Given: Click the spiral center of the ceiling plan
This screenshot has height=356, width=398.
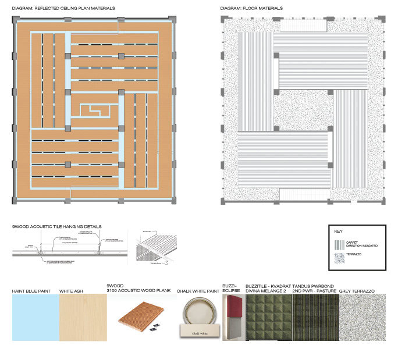Looking at the screenshot, I should 95,110.
